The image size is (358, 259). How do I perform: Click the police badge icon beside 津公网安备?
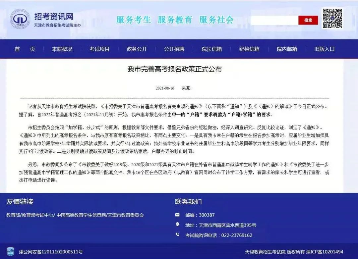[10, 251]
